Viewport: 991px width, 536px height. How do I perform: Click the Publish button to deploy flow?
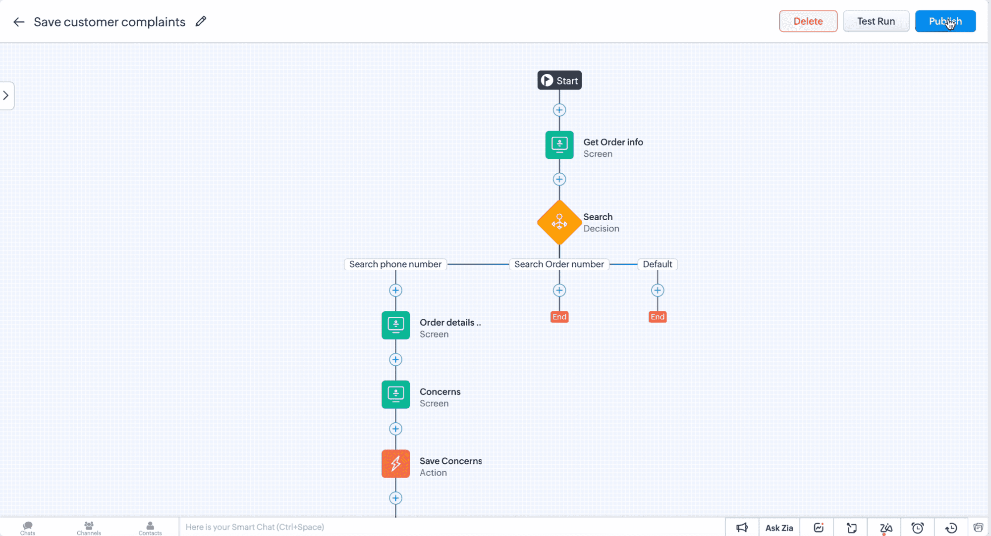pyautogui.click(x=945, y=21)
